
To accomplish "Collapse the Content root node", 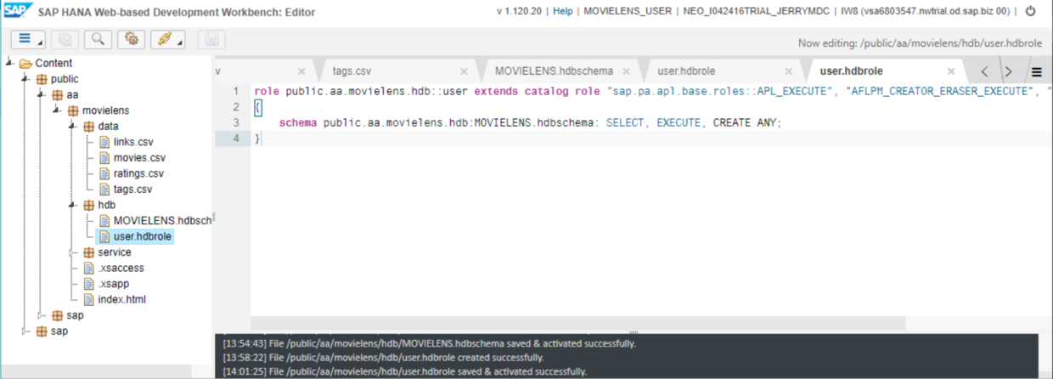I will click(9, 63).
